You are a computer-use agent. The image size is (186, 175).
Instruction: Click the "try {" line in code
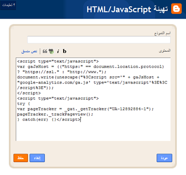pyautogui.click(x=24, y=104)
